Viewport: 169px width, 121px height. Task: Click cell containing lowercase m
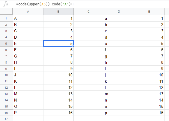pos(119,94)
